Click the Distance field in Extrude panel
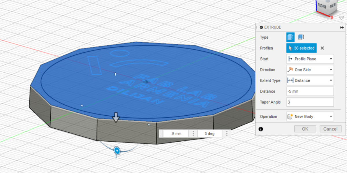This screenshot has height=173, width=347. [310, 91]
